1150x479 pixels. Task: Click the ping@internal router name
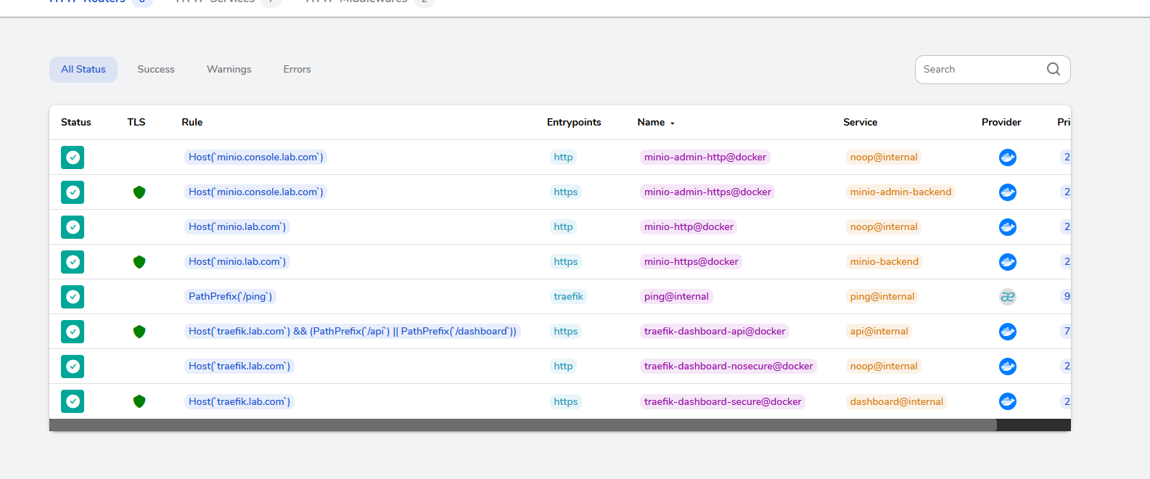click(676, 297)
